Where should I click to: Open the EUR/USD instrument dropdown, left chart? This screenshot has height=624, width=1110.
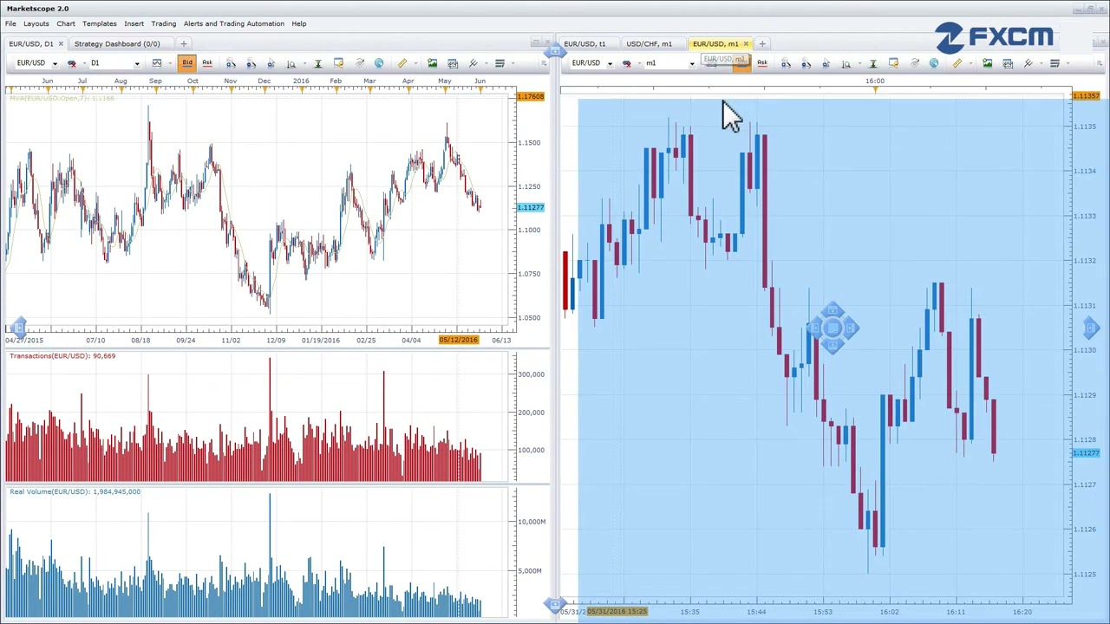point(54,63)
